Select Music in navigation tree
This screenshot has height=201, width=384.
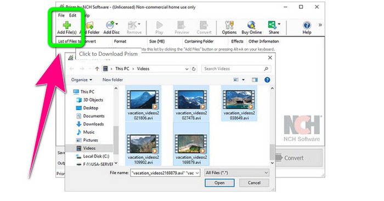coord(85,132)
